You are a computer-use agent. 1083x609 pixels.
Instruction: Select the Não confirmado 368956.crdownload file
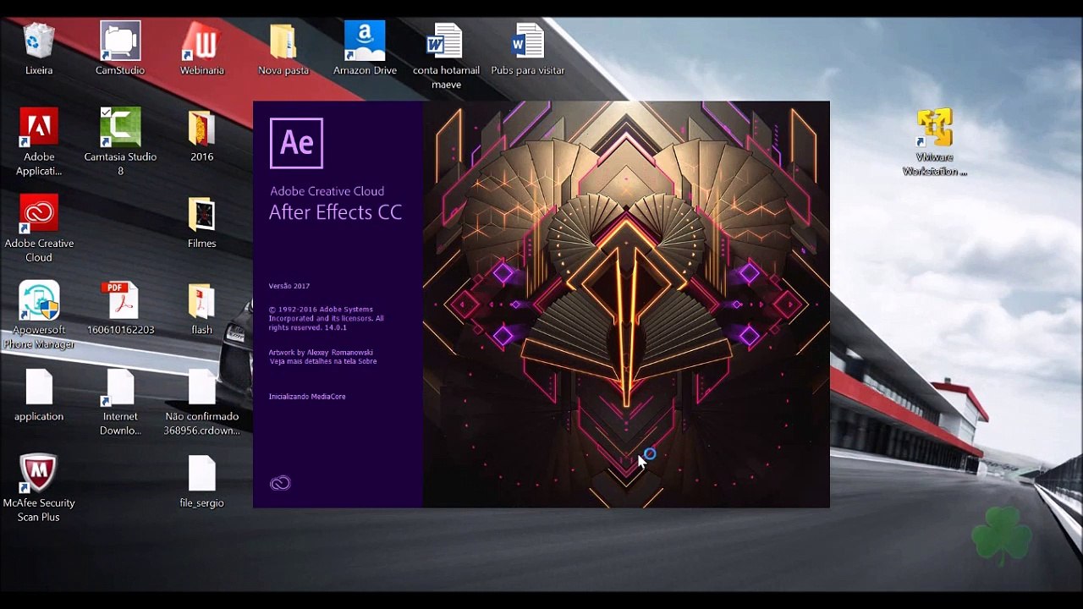coord(201,402)
